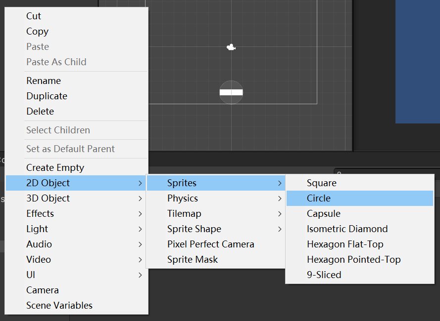Image resolution: width=440 pixels, height=321 pixels.
Task: Expand the Tilemap submenu
Action: pyautogui.click(x=184, y=214)
